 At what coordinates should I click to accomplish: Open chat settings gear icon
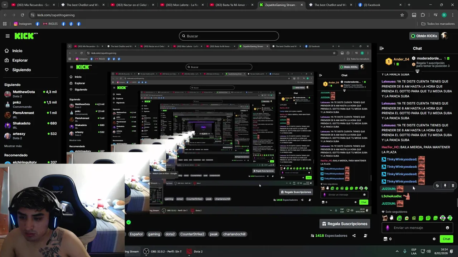pos(434,239)
